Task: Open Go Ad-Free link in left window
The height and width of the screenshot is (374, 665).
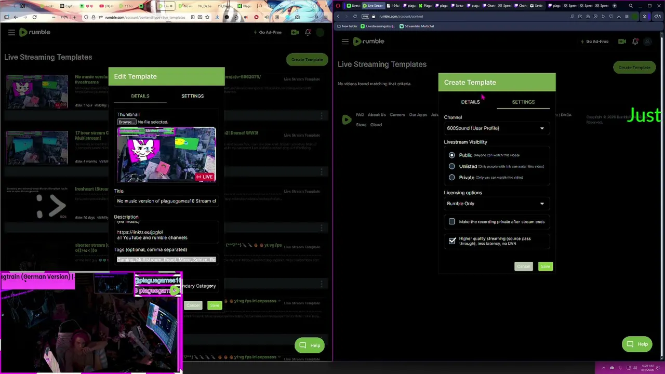Action: 268,32
